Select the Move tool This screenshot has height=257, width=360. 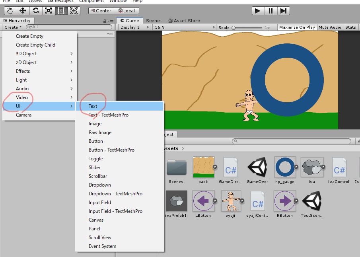tap(23, 11)
